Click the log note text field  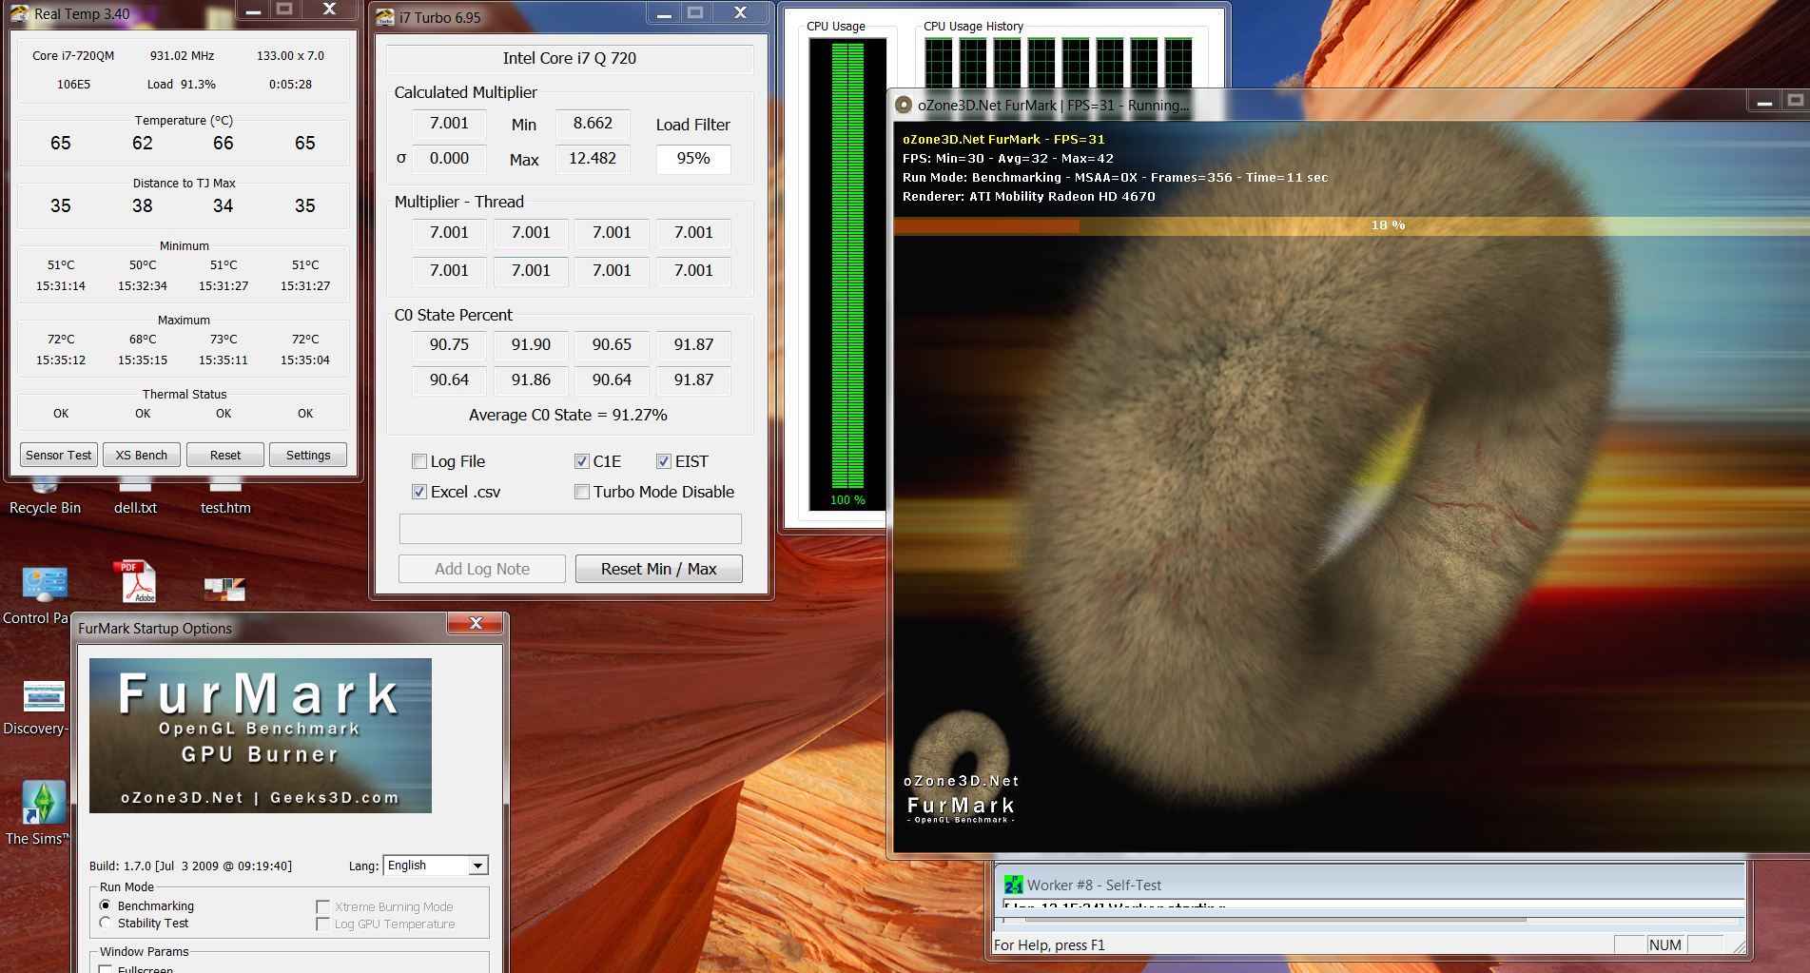pyautogui.click(x=571, y=529)
